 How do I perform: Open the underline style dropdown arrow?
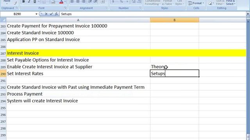39,2
